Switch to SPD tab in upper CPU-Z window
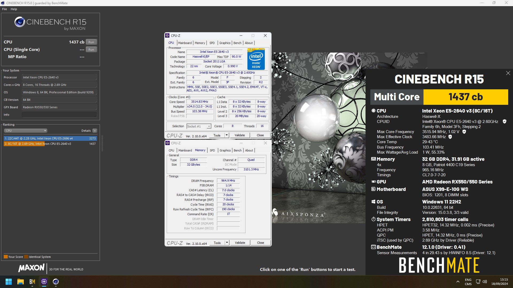This screenshot has width=513, height=288. point(212,43)
